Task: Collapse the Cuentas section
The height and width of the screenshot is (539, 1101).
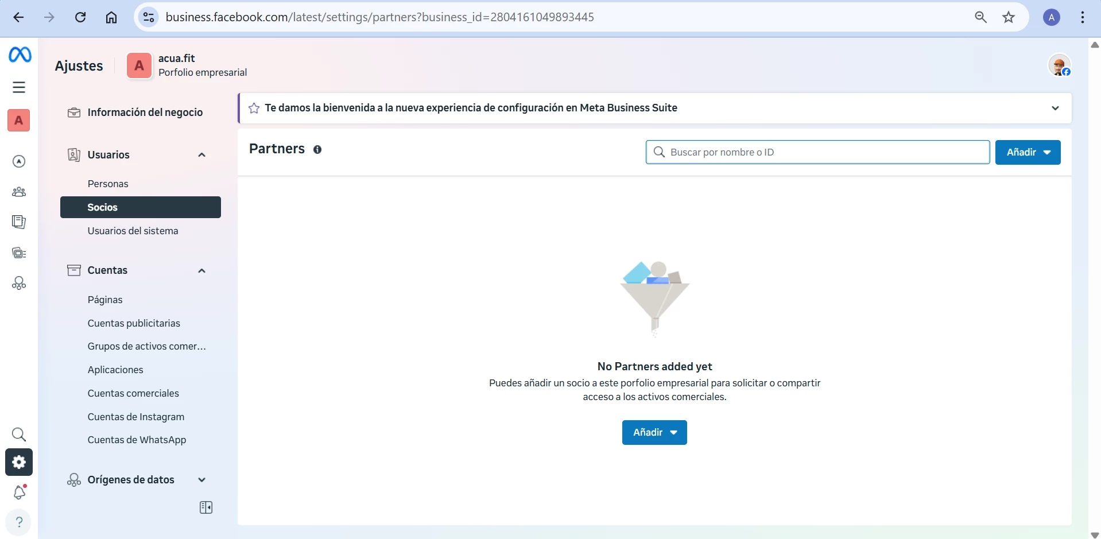Action: coord(201,271)
